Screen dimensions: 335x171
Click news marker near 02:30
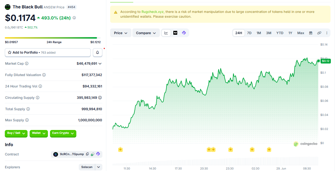point(252,150)
